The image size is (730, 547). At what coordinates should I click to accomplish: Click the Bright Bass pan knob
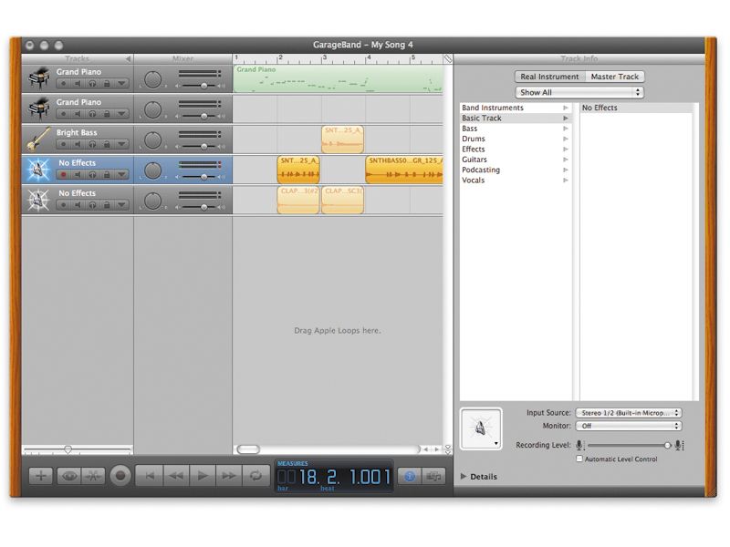pos(152,140)
